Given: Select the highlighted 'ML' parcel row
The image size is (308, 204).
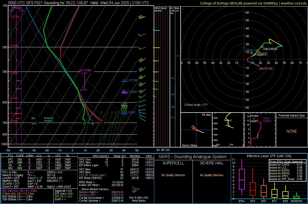Looking at the screenshot, I should coord(39,165).
